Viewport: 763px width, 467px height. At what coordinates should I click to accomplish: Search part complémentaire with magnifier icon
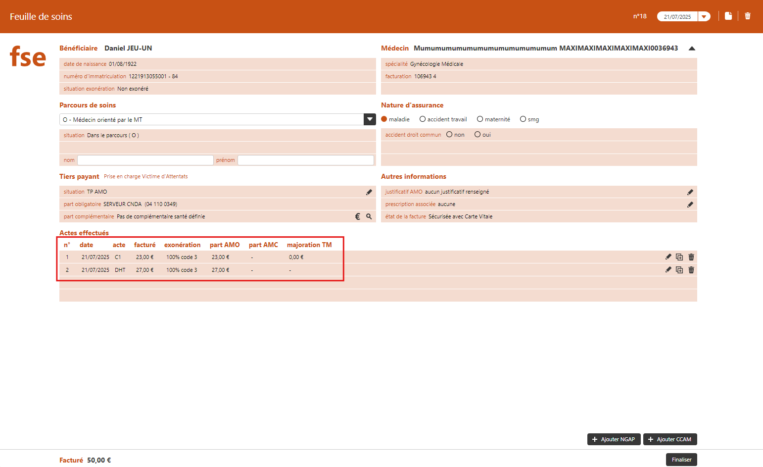[x=369, y=216]
